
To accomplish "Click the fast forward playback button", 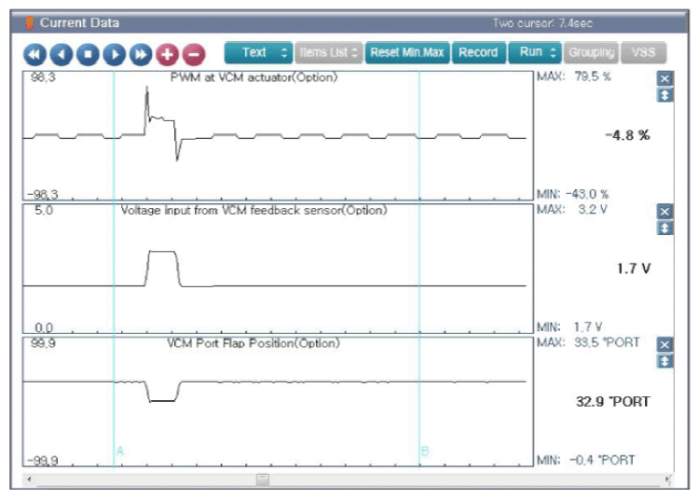I will pos(141,54).
